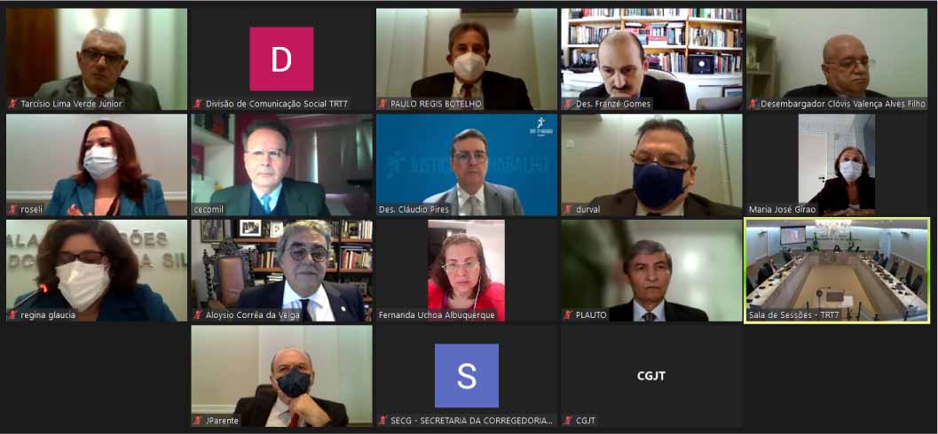Click the pink D avatar tile
The width and height of the screenshot is (938, 434).
coord(281,58)
